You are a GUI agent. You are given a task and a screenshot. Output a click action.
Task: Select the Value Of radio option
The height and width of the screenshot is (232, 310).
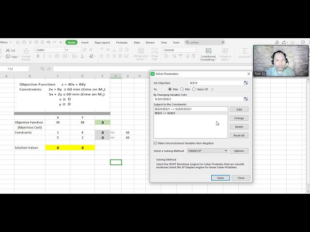pos(194,89)
